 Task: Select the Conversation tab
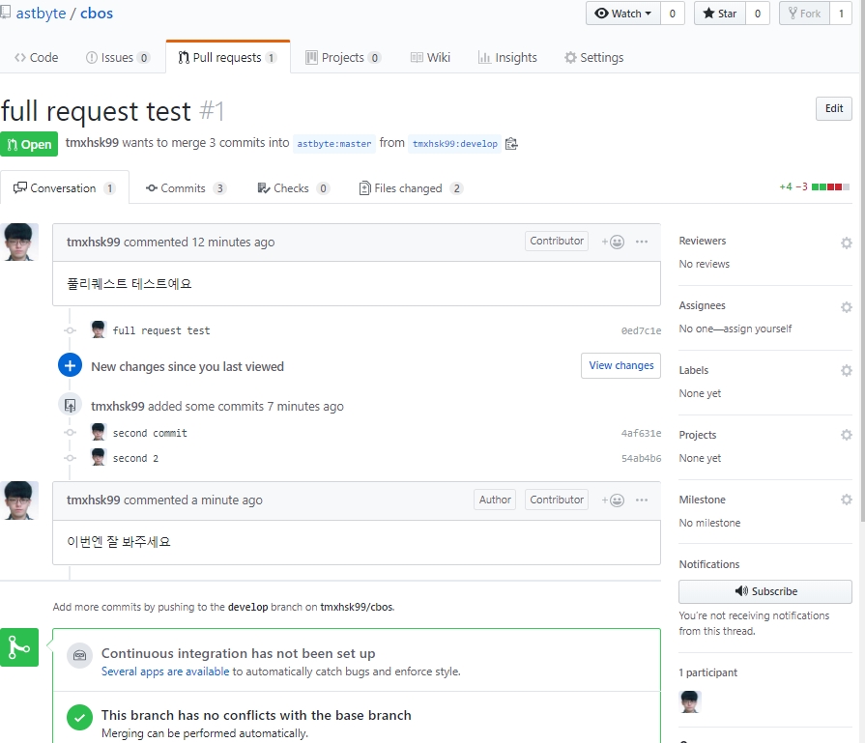(65, 188)
